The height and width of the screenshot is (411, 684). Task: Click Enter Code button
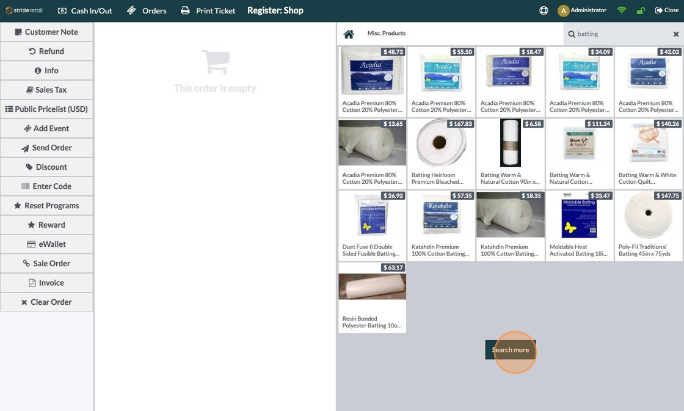46,186
